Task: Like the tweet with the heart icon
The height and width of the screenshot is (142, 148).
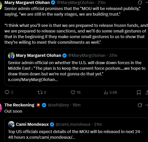Action: pos(73,92)
